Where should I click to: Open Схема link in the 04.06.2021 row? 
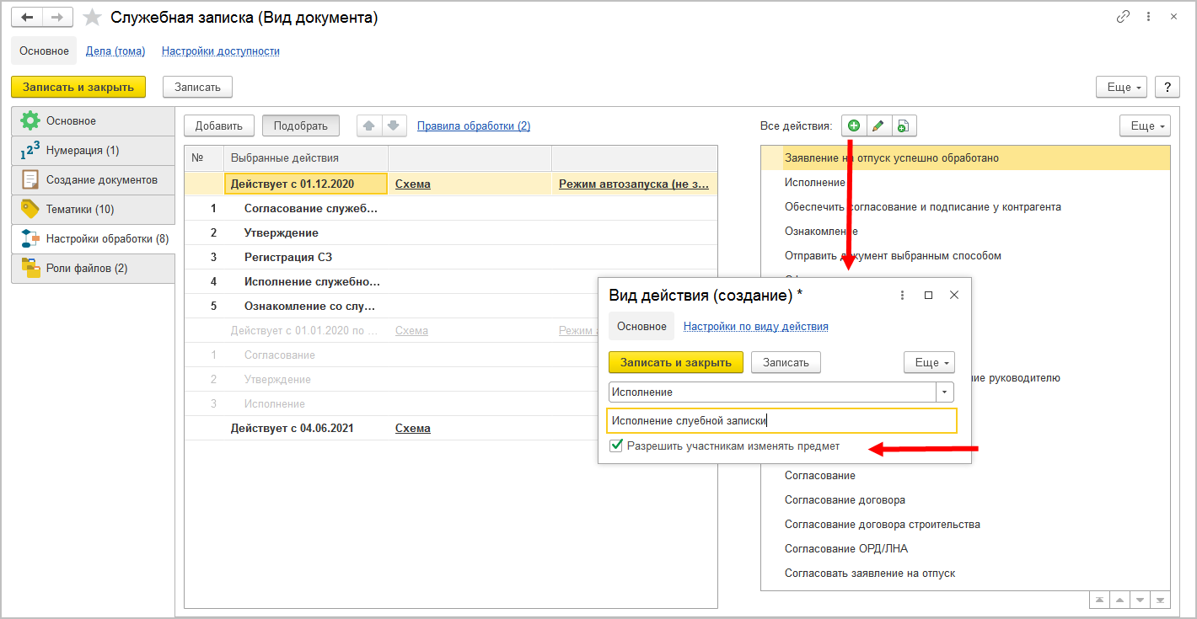[413, 429]
